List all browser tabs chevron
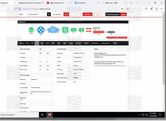The width and height of the screenshot is (166, 121). point(137,3)
